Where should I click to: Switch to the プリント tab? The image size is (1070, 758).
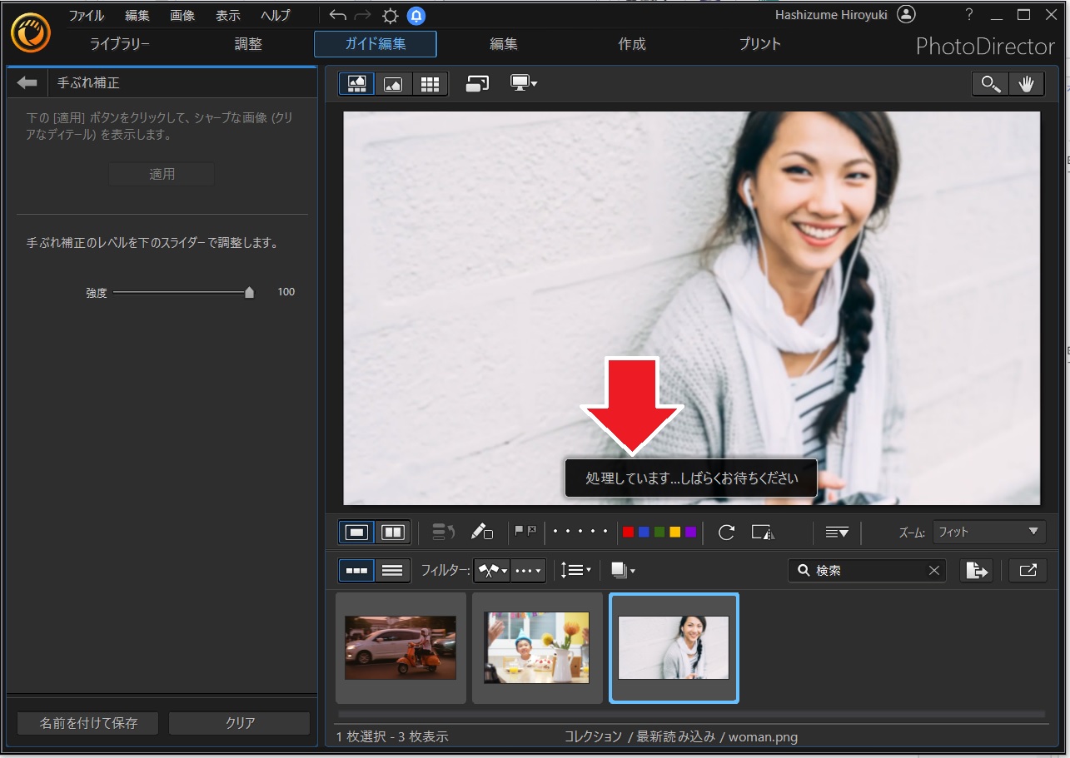point(760,44)
